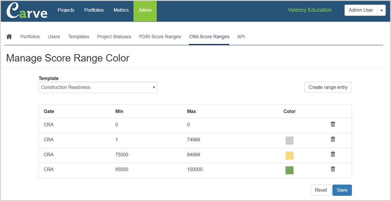Switch to the Portfolios admin tab
This screenshot has height=201, width=391.
30,37
